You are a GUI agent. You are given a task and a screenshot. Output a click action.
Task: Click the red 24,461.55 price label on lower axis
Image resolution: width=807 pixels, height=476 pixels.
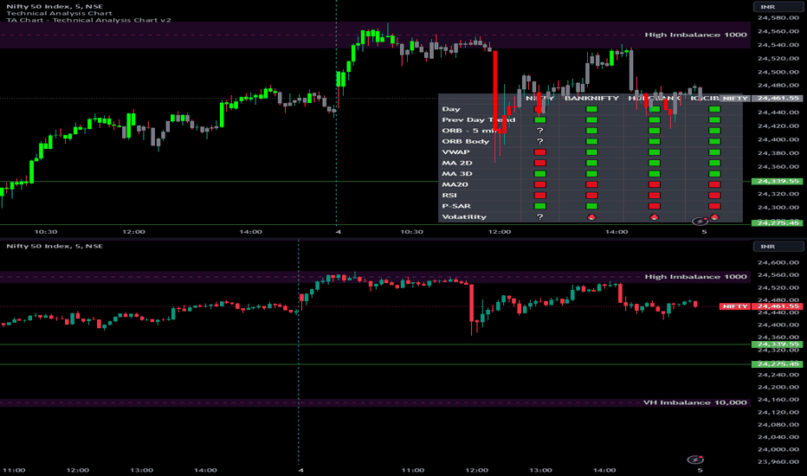(x=778, y=306)
